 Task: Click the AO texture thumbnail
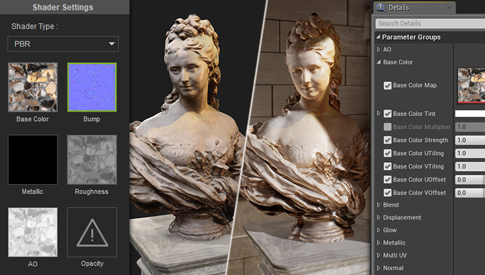(x=33, y=231)
